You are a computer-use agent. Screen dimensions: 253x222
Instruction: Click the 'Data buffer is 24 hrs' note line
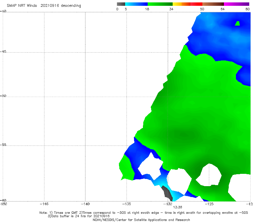point(79,216)
